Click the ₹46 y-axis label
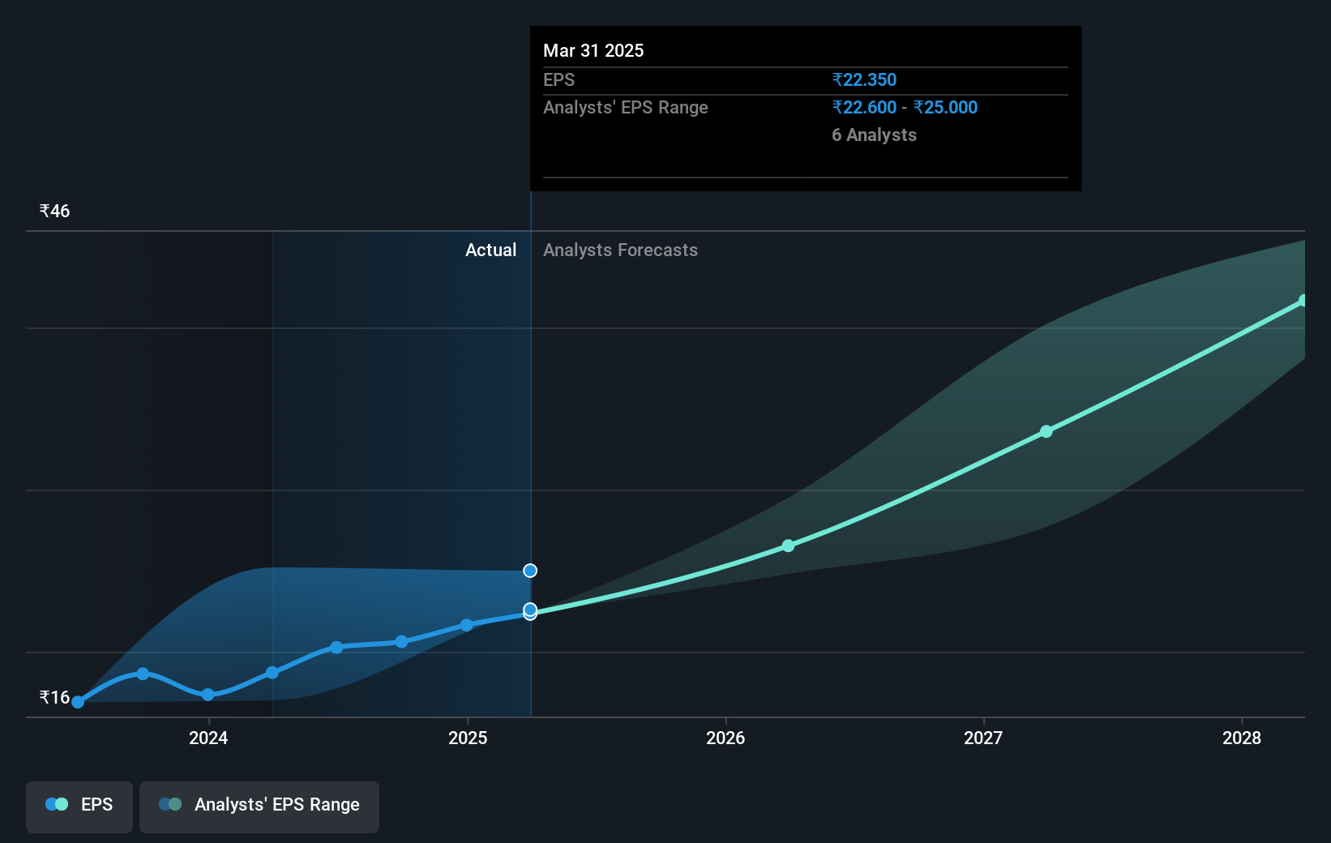Image resolution: width=1331 pixels, height=843 pixels. [54, 212]
